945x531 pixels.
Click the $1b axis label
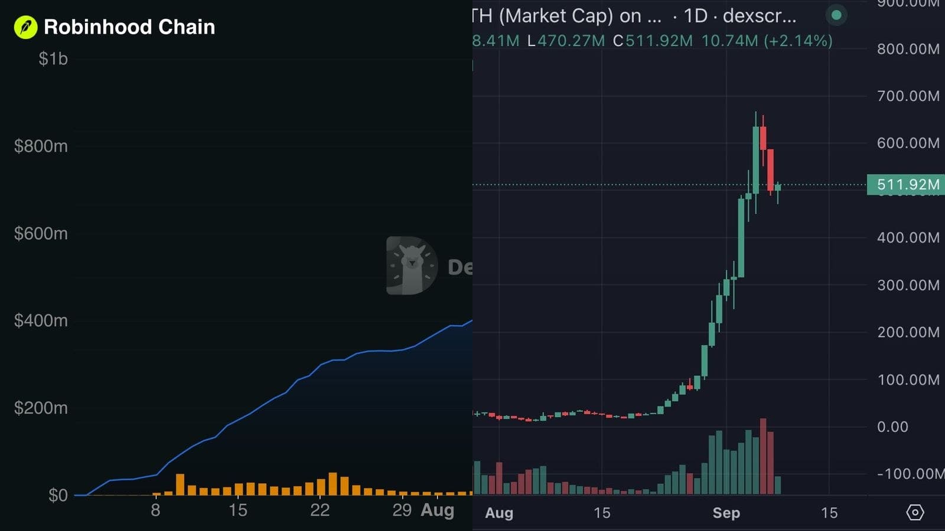coord(53,59)
